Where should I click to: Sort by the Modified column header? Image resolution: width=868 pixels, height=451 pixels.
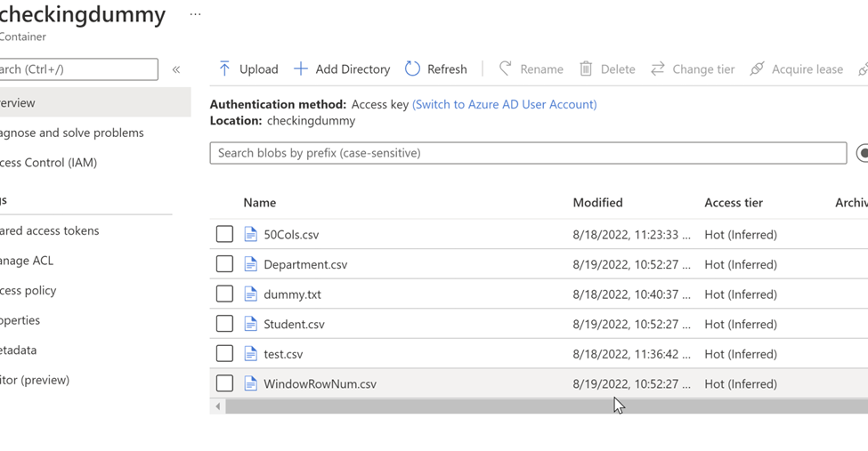coord(598,203)
